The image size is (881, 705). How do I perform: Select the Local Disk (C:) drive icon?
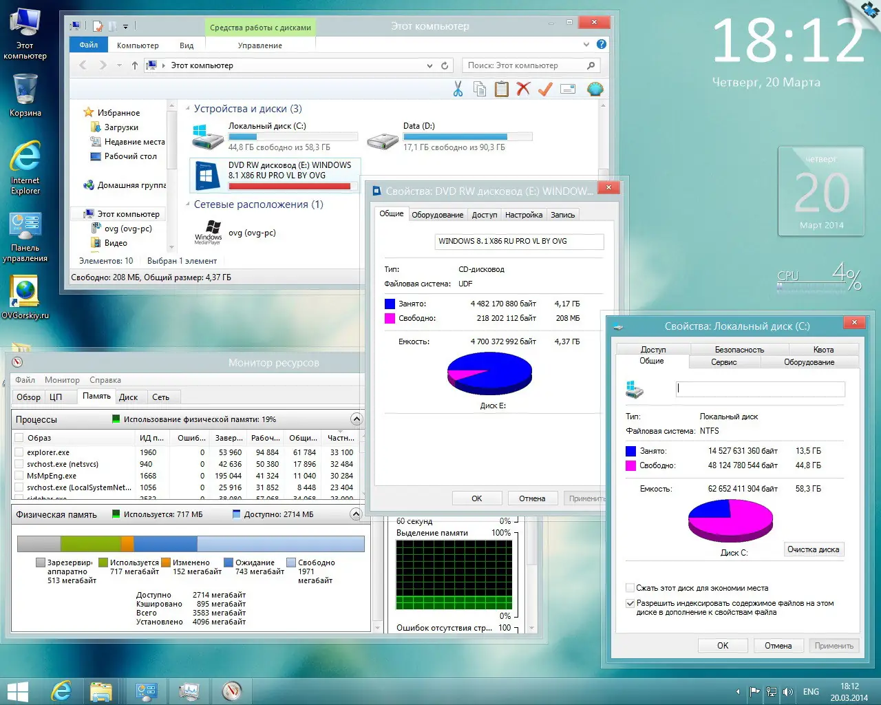[x=208, y=137]
